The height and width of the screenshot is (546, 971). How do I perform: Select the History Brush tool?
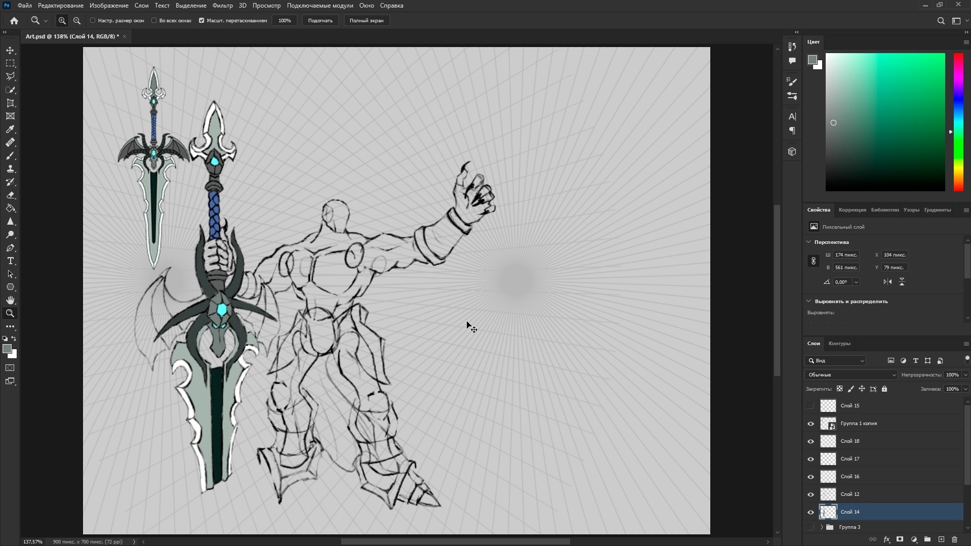(x=10, y=182)
